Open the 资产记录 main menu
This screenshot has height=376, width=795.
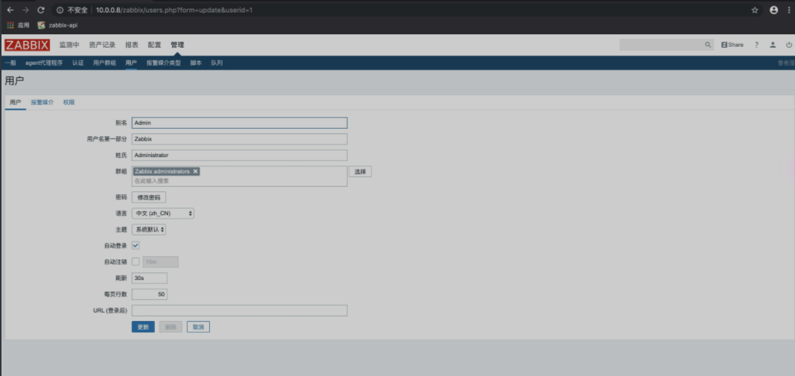click(x=103, y=45)
